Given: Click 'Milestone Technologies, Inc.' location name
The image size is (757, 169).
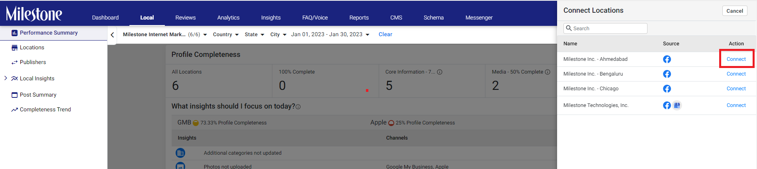Looking at the screenshot, I should click(x=596, y=105).
